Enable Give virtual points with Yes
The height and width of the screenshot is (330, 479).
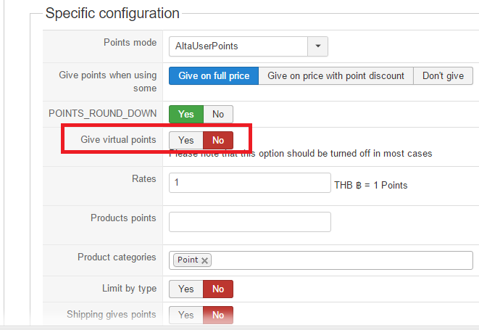pos(186,140)
